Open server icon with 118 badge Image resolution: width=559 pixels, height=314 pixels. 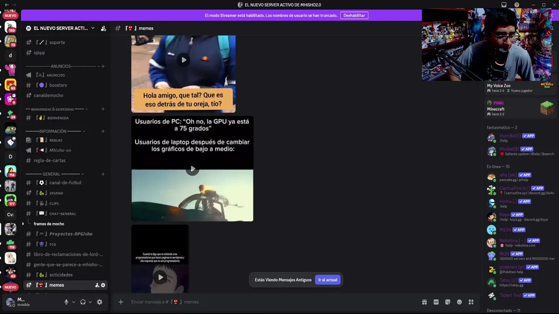click(10, 244)
